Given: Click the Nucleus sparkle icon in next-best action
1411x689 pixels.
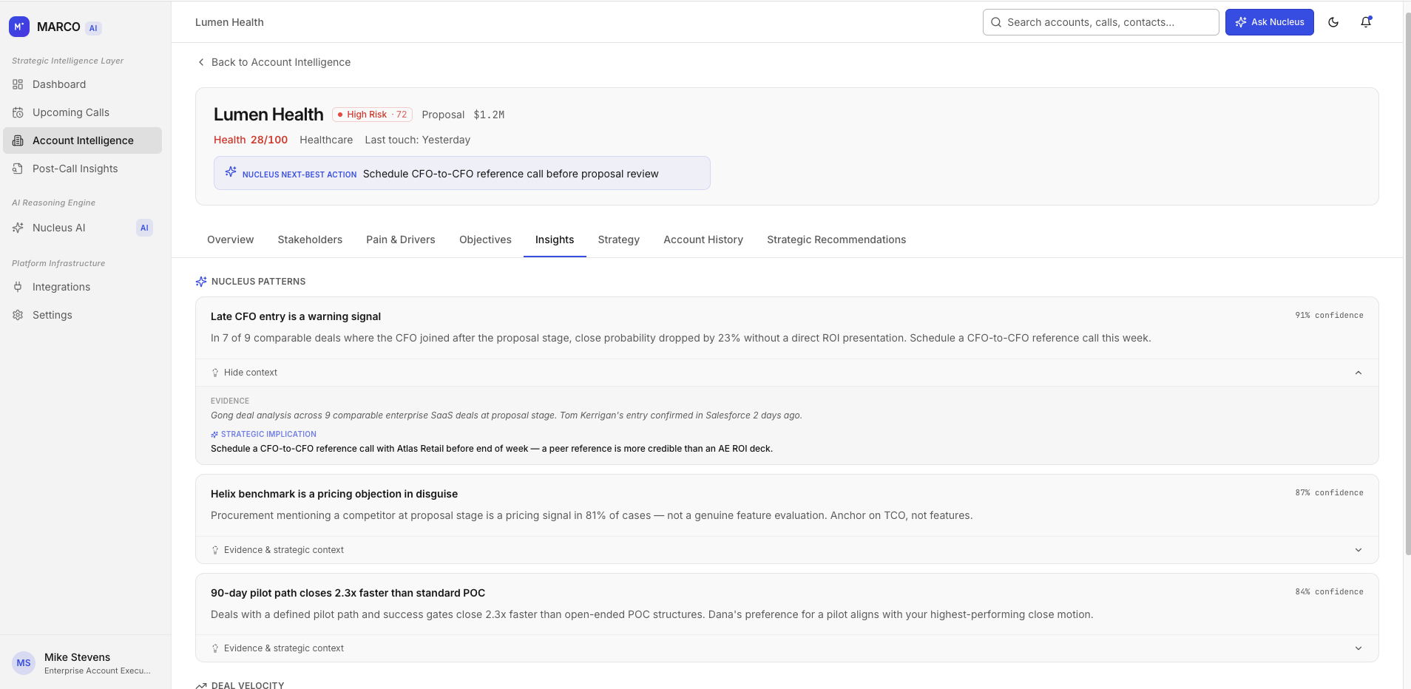Looking at the screenshot, I should 231,172.
